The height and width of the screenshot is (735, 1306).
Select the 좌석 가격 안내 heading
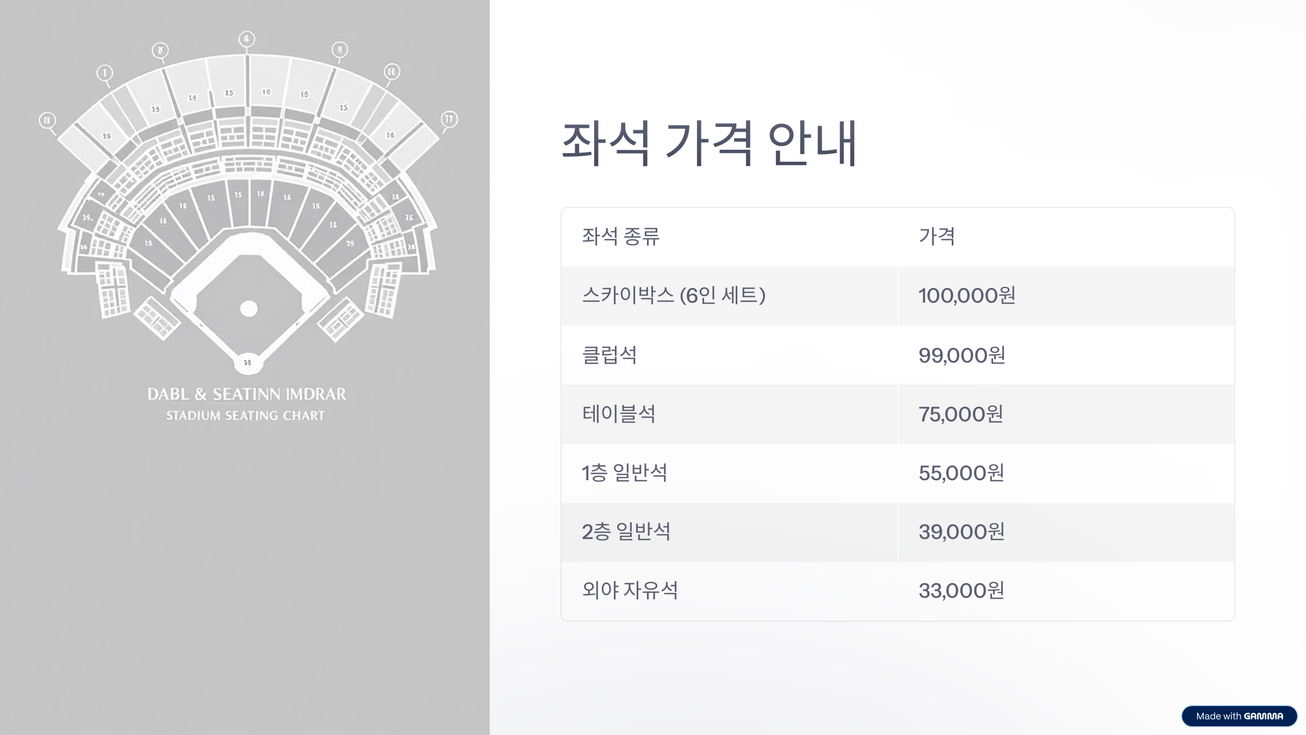coord(709,143)
